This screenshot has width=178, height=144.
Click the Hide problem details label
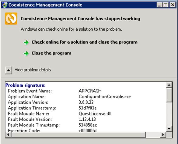33,70
